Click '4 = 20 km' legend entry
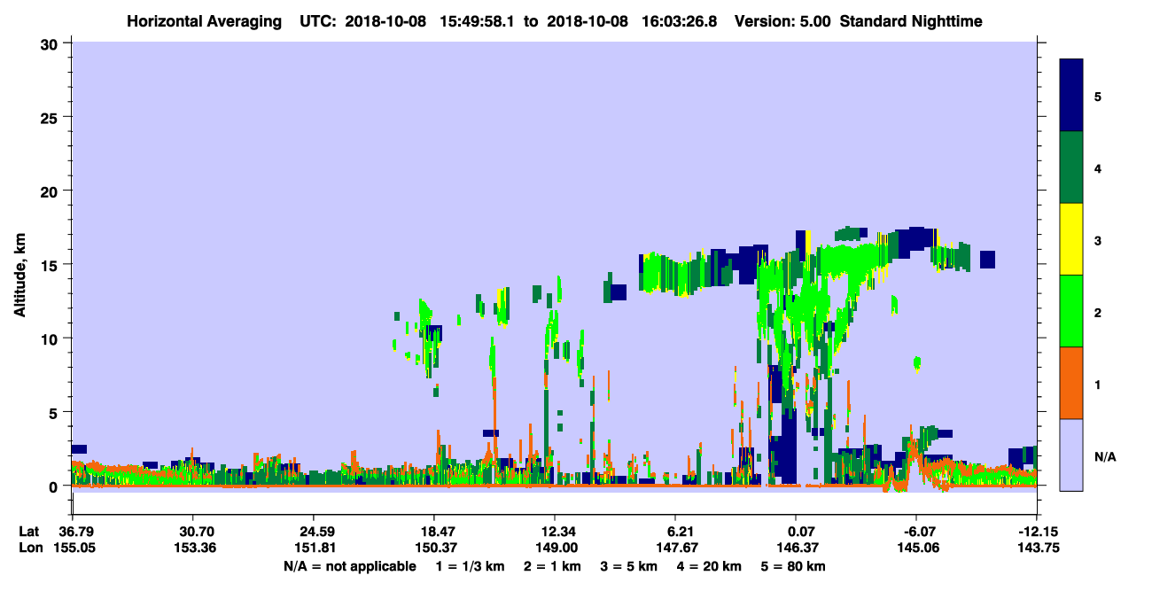This screenshot has width=1152, height=591. 712,566
